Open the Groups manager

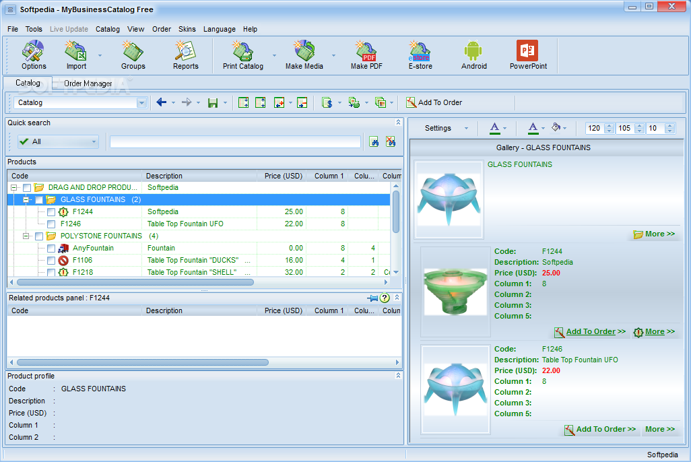[x=133, y=55]
